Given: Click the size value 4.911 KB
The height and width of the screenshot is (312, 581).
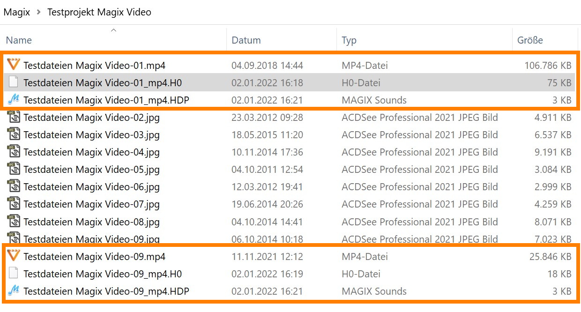Looking at the screenshot, I should click(x=553, y=118).
